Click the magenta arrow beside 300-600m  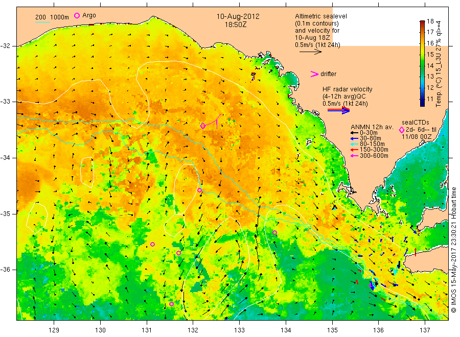coord(354,156)
